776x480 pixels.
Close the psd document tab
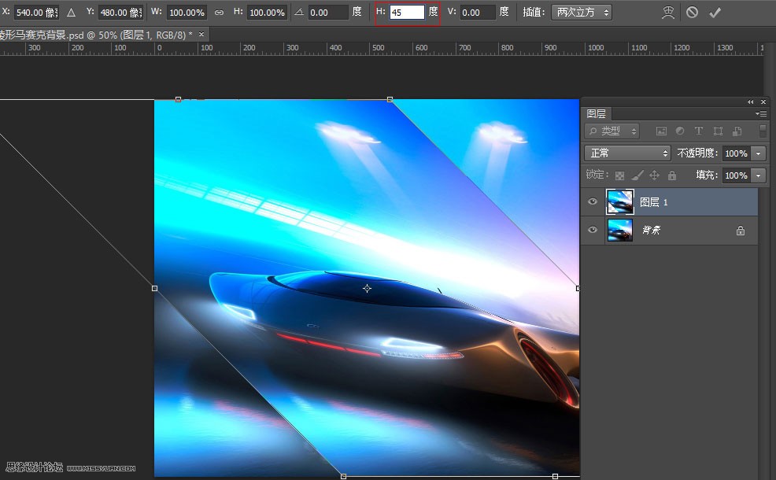(x=201, y=34)
